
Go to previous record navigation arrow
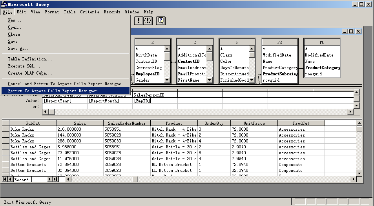[10, 179]
